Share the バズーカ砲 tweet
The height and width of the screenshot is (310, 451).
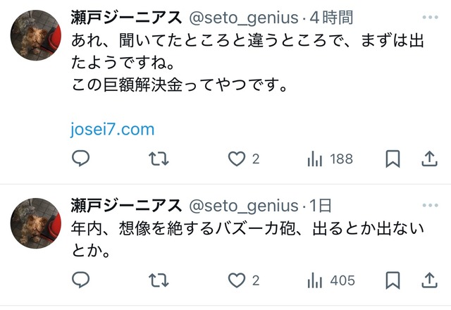click(429, 280)
